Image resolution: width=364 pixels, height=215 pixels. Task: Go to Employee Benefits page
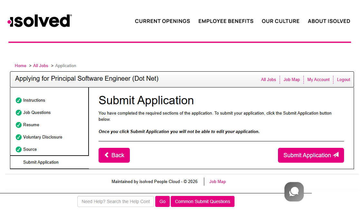226,21
